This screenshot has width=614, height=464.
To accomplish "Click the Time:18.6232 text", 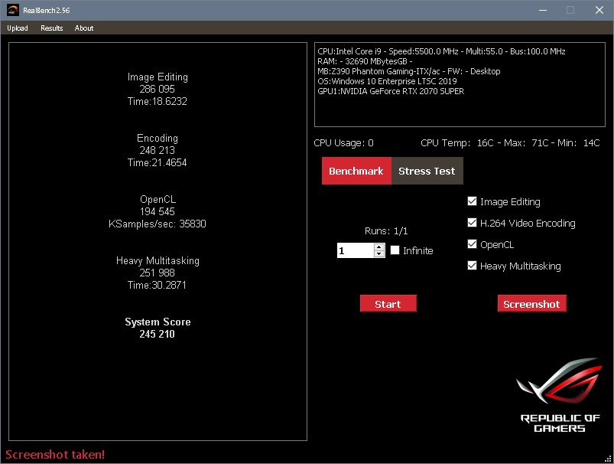I will coord(157,102).
